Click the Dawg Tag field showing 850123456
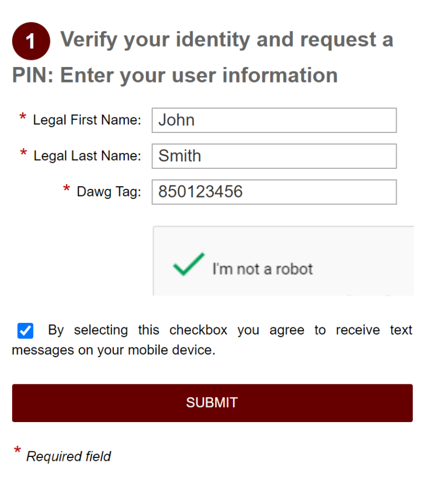The width and height of the screenshot is (426, 478). click(x=274, y=192)
